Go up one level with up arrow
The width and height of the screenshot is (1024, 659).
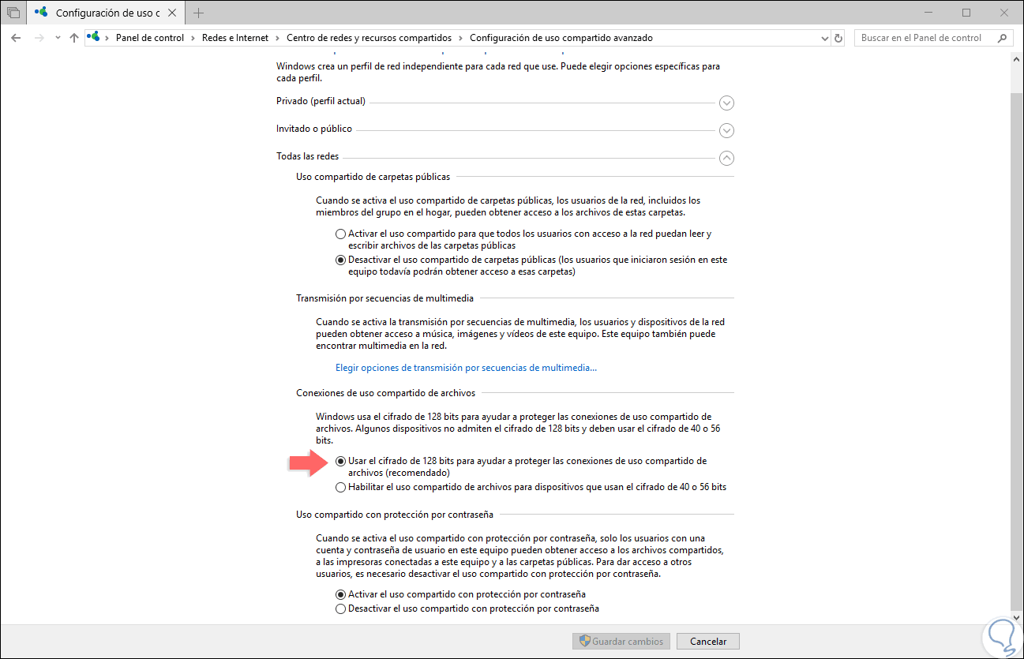tap(74, 38)
